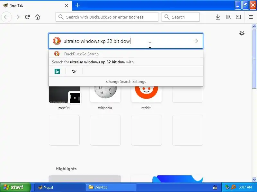This screenshot has height=192, width=257.
Task: Open the hamburger application menu
Action: [x=251, y=17]
